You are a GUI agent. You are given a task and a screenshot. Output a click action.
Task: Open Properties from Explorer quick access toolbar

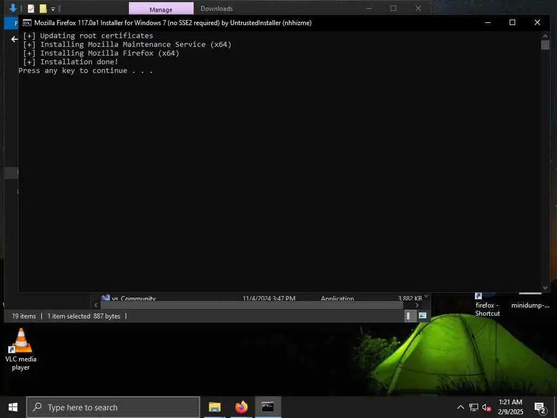click(31, 9)
